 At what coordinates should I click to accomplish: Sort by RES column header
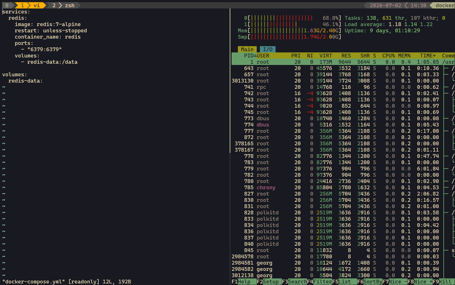coord(346,56)
